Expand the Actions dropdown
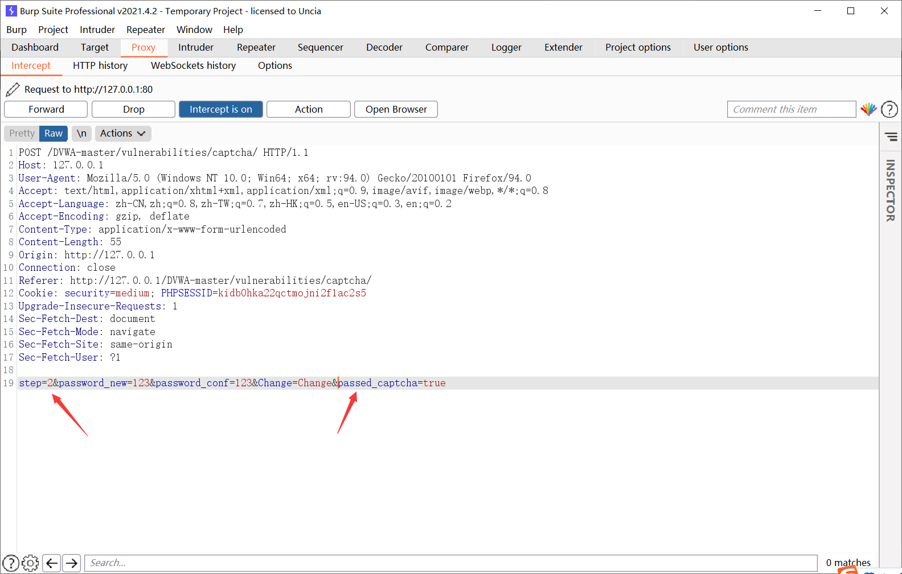The image size is (902, 574). [123, 133]
